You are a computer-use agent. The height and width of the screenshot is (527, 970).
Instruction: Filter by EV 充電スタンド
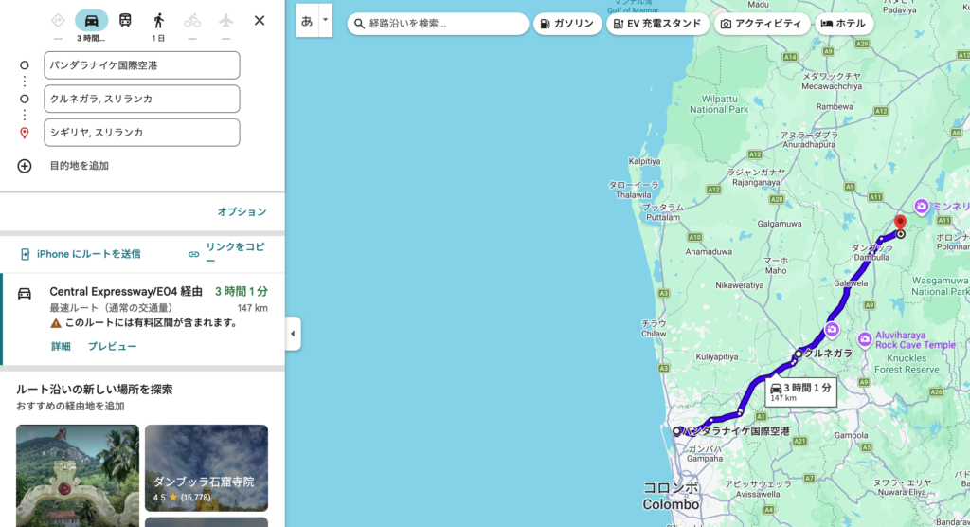657,24
